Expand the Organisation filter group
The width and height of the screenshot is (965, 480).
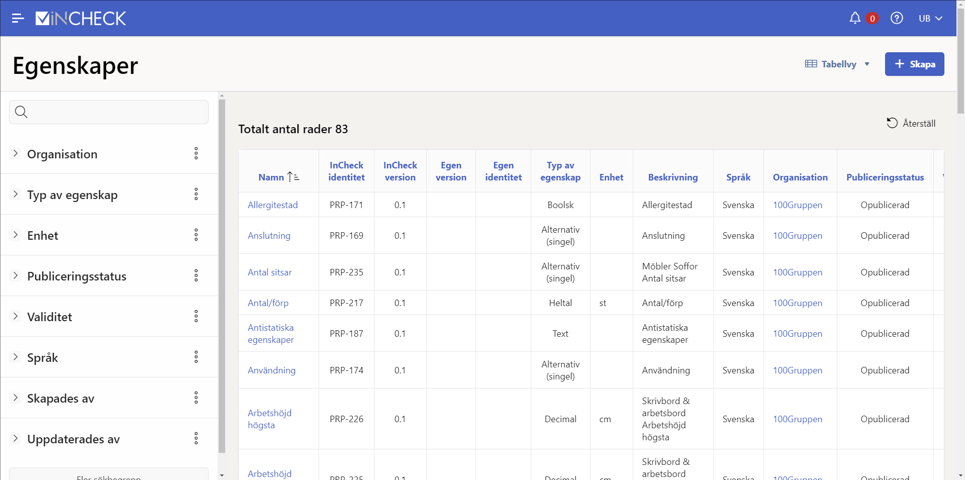[16, 154]
